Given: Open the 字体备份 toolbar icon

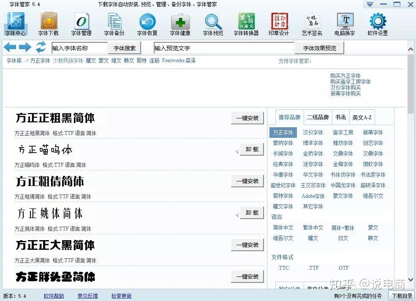Looking at the screenshot, I should pos(114,24).
